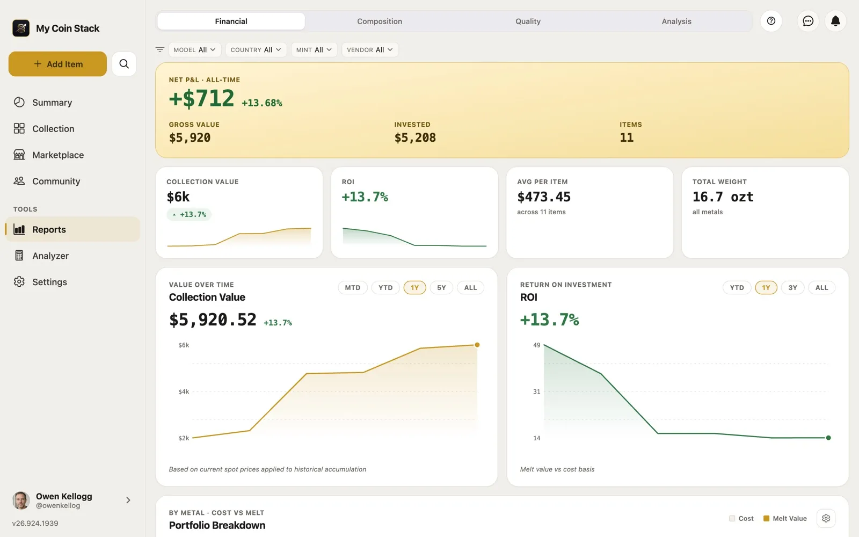
Task: Click Owen Kellogg's avatar photo
Action: (21, 500)
